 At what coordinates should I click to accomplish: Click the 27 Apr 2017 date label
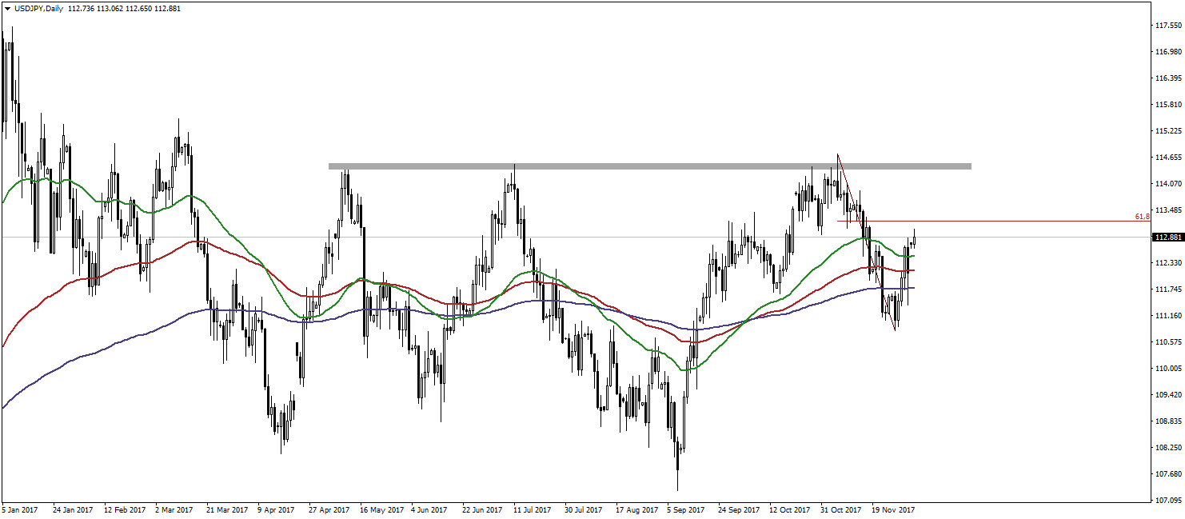(x=329, y=509)
